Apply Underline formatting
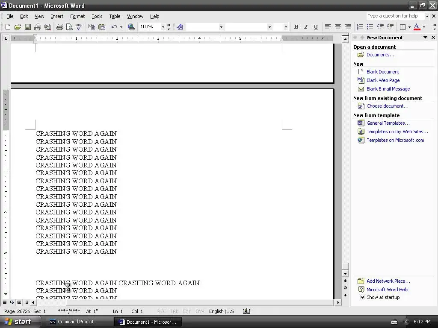Viewport: 438px width, 328px height. (x=316, y=27)
